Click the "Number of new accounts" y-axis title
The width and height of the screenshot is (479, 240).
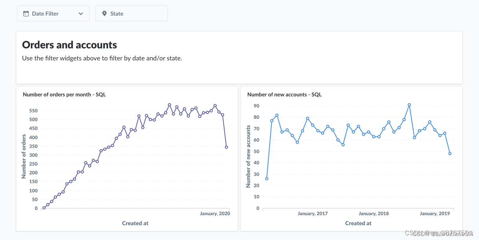(x=249, y=156)
